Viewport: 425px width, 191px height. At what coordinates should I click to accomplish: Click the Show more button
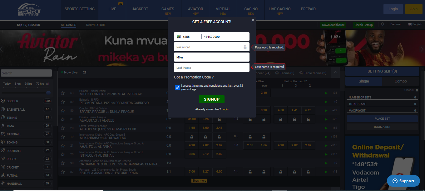click(x=199, y=181)
